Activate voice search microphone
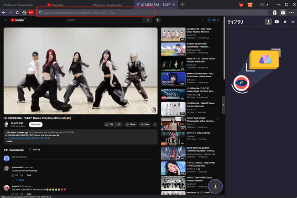Screen dimensions: 297x198 click(158, 20)
